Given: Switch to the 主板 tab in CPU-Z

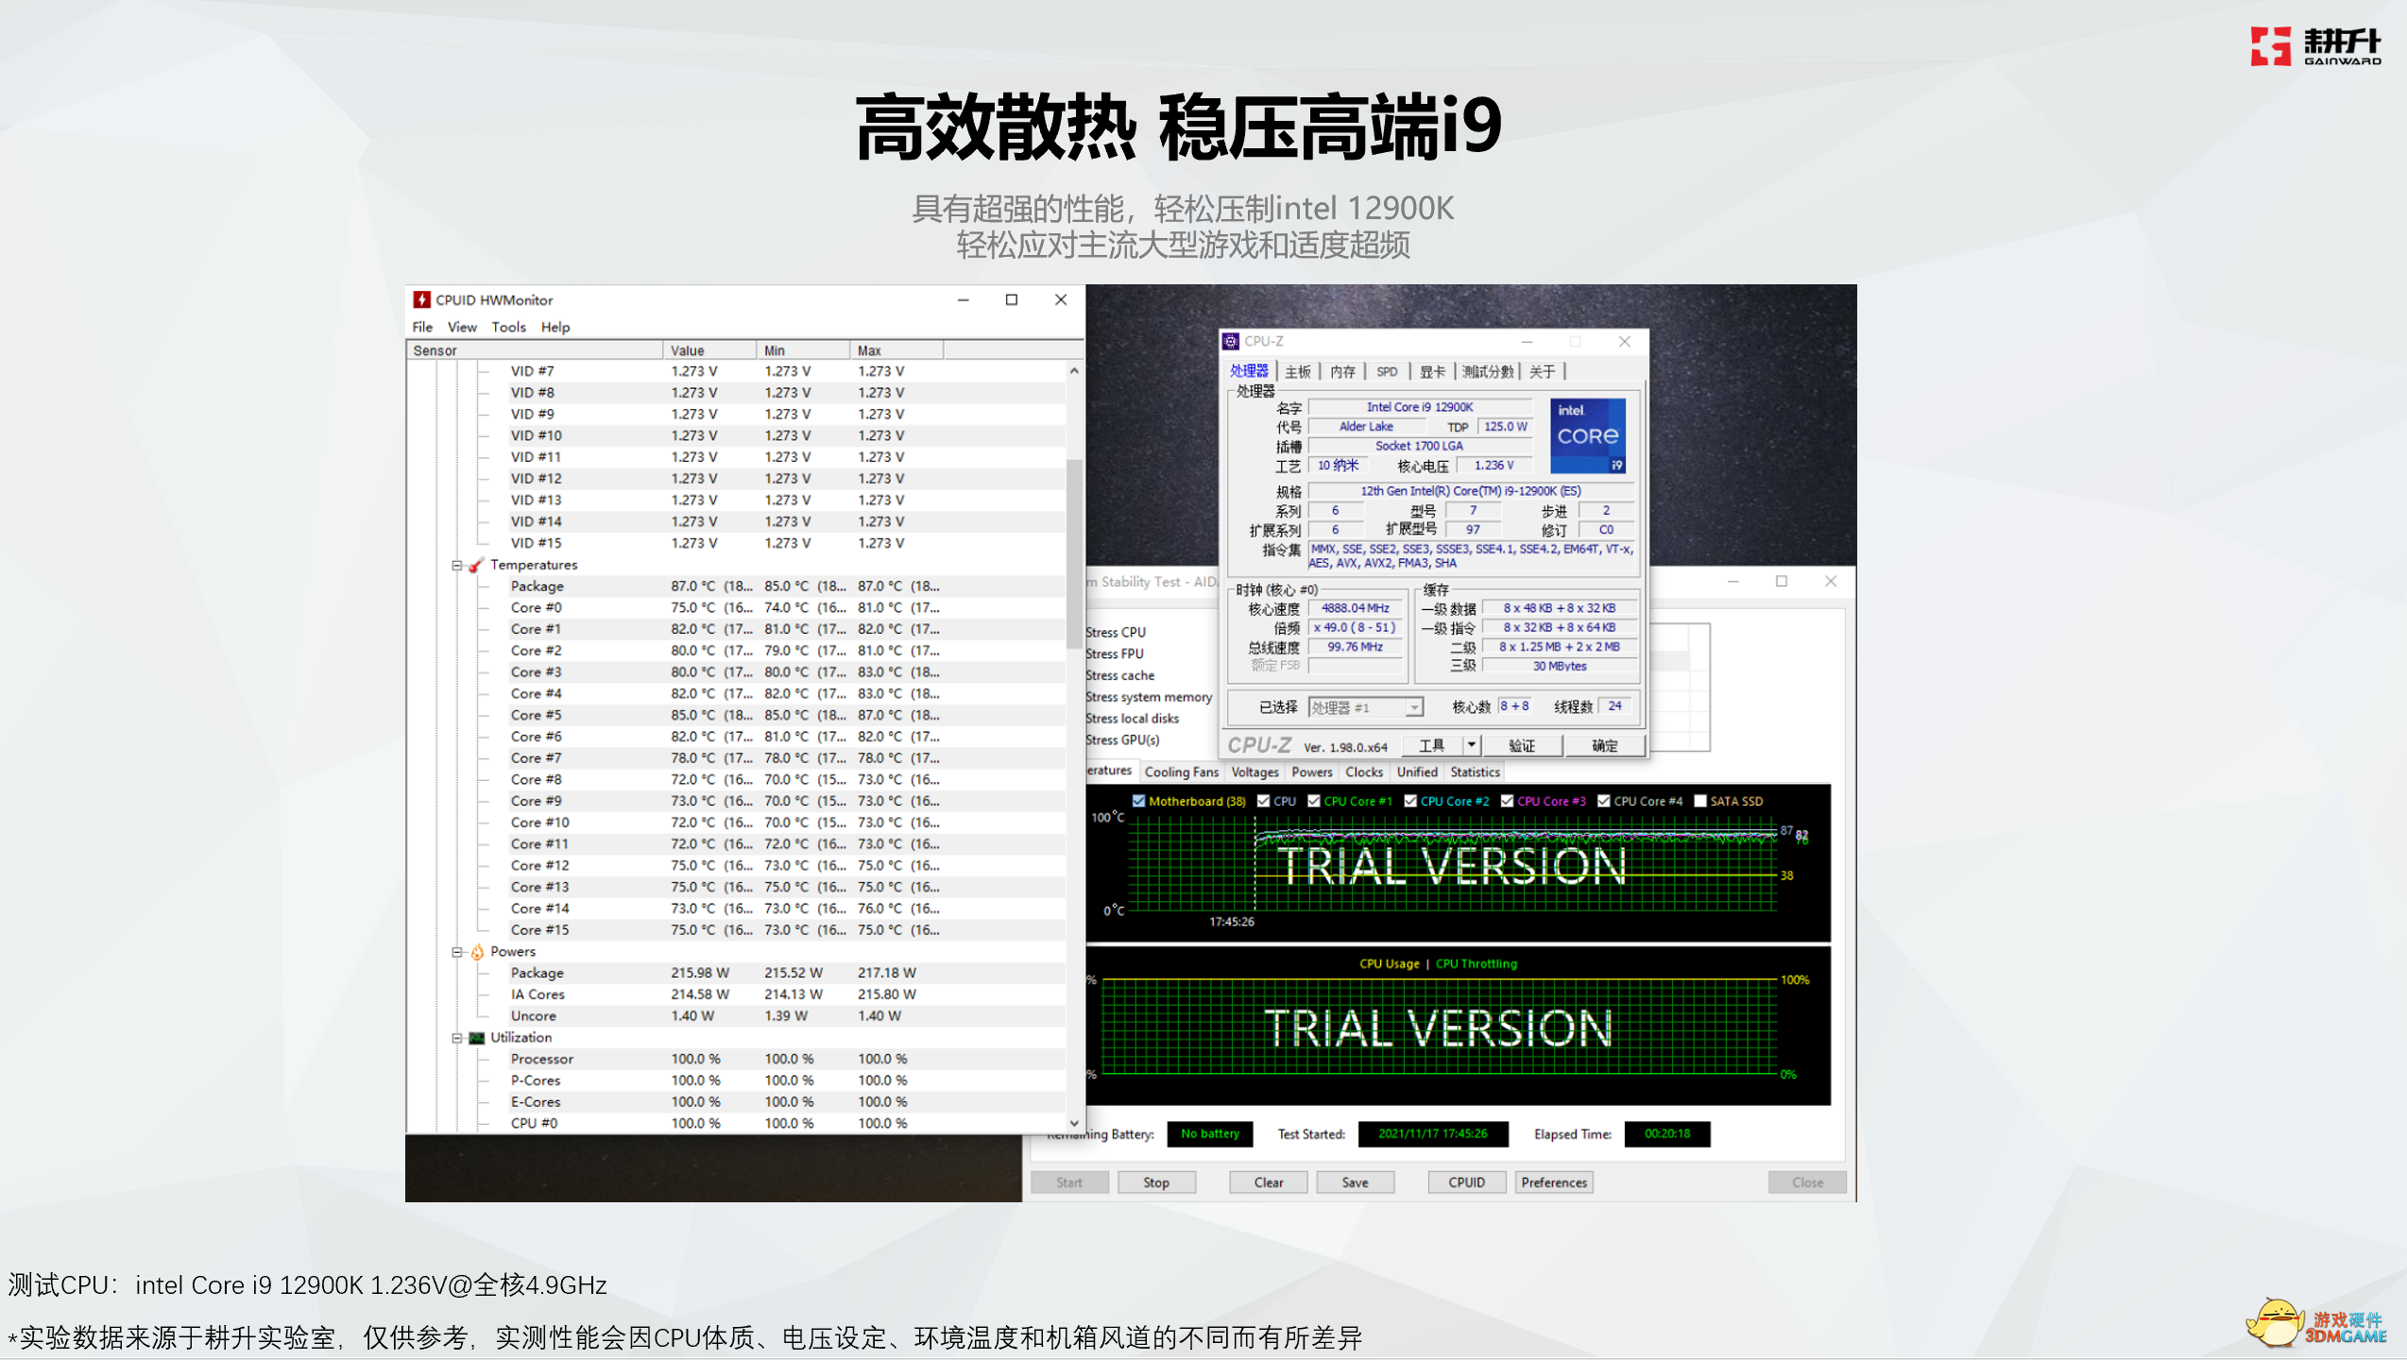Looking at the screenshot, I should 1298,371.
